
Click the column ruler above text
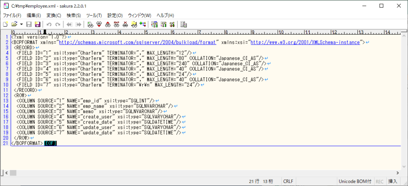click(x=206, y=32)
